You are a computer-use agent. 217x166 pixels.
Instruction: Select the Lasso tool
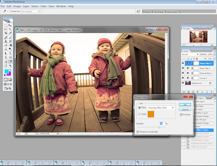(6, 29)
